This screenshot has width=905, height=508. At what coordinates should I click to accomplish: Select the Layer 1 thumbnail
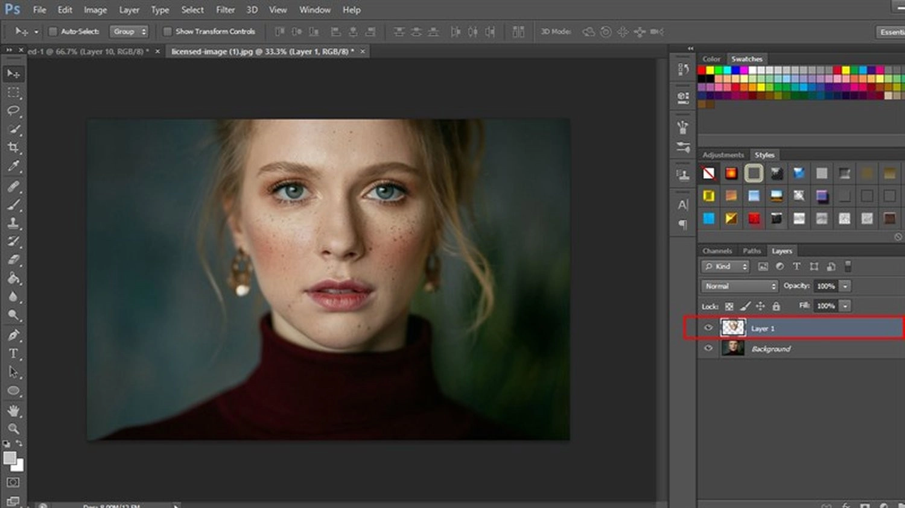point(733,328)
